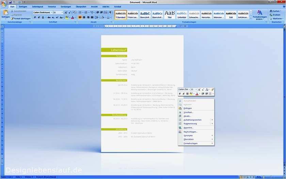The height and width of the screenshot is (179, 286).
Task: Open the bullet list dropdown in ribbon
Action: click(x=83, y=12)
